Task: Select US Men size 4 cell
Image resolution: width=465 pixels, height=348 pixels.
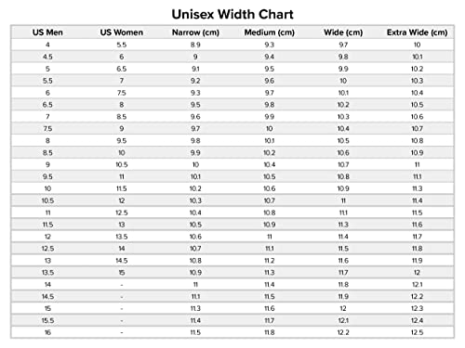Action: coord(47,45)
